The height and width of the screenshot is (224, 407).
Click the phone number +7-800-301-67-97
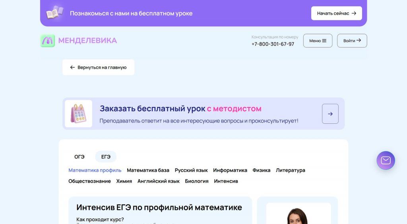[x=273, y=44]
